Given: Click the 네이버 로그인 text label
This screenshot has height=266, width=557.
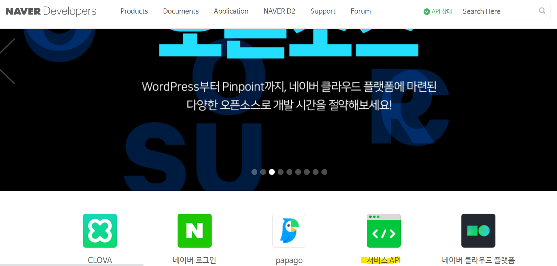Looking at the screenshot, I should point(194,260).
